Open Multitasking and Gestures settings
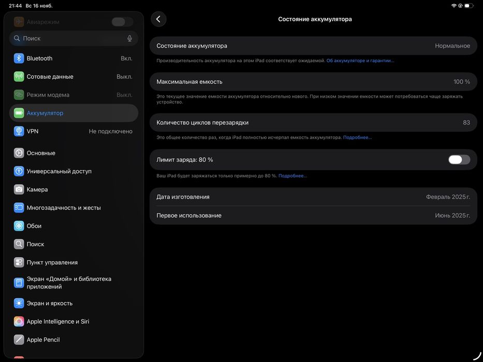 pos(64,207)
